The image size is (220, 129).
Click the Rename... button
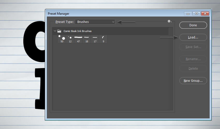[193, 59]
